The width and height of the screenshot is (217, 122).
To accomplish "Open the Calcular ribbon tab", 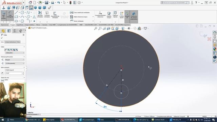I will 44,25.
